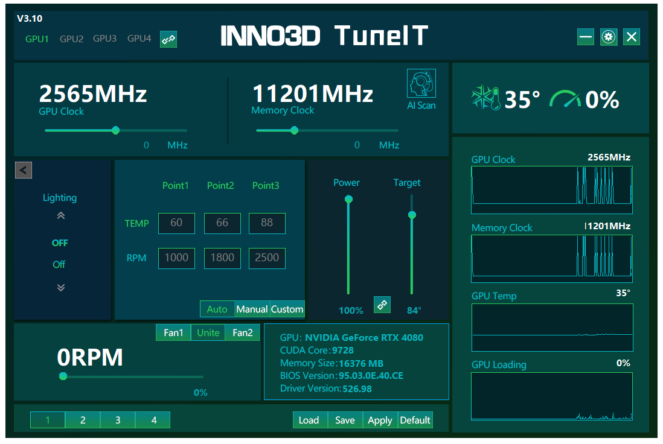663x444 pixels.
Task: Select Custom fan mode
Action: click(x=287, y=309)
